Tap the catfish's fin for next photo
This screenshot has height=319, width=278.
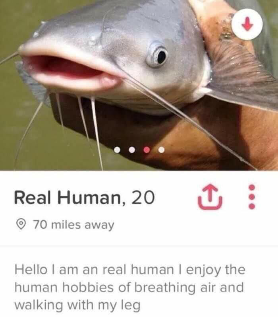click(x=241, y=79)
